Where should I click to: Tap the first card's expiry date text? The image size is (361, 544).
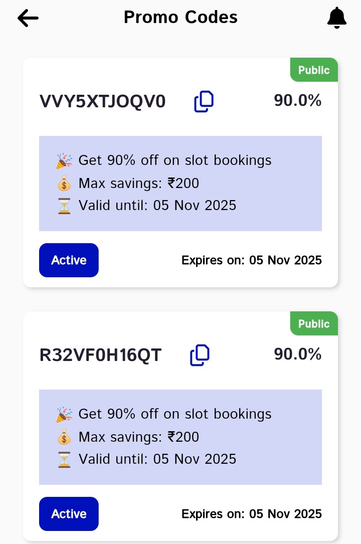click(x=251, y=260)
